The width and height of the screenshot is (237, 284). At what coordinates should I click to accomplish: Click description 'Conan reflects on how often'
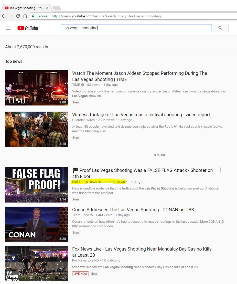(148, 224)
